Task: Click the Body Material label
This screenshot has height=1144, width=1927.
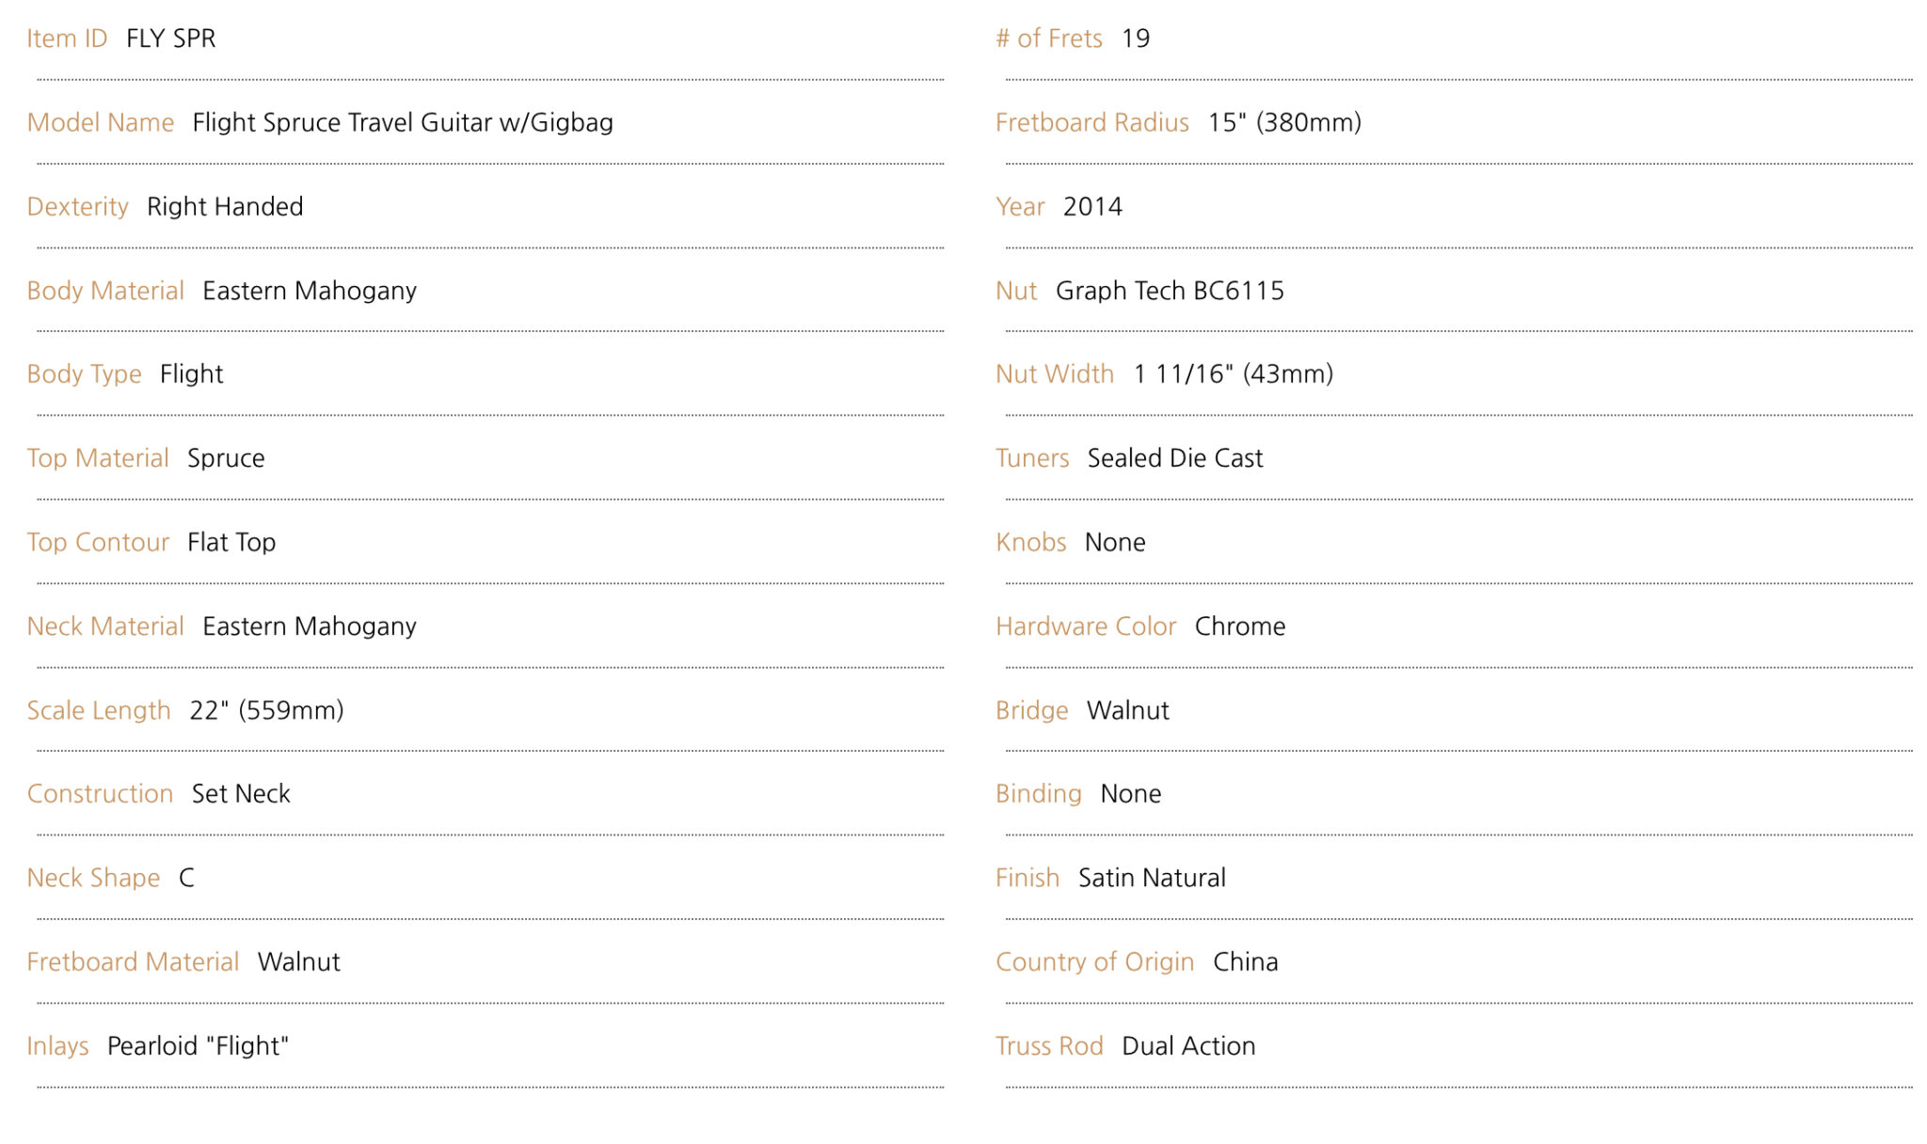Action: click(105, 291)
